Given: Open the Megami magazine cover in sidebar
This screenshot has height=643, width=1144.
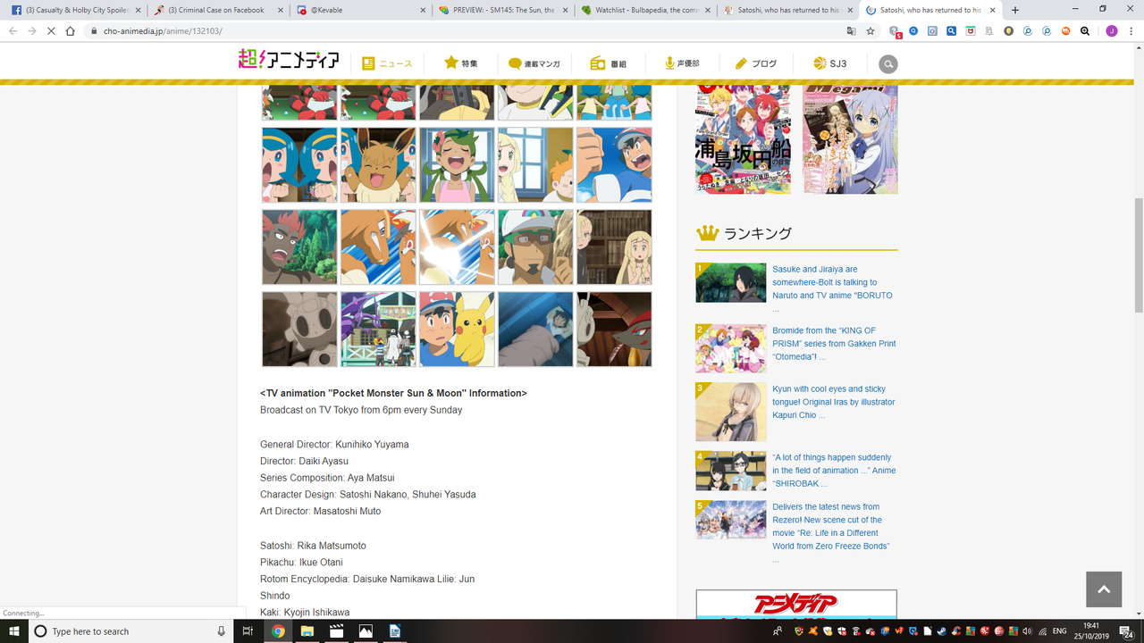Looking at the screenshot, I should coord(850,139).
